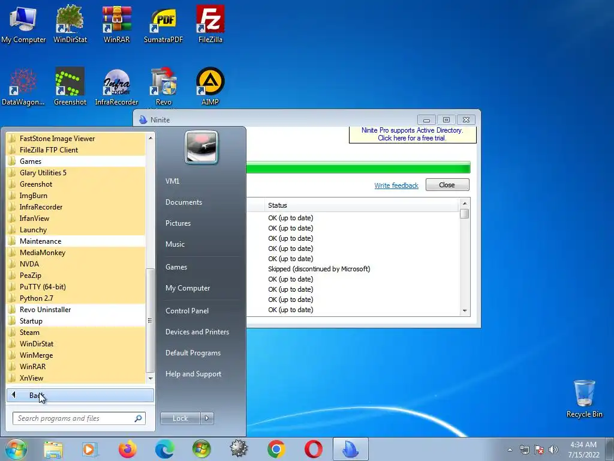Screen dimensions: 614x461
Task: Expand the Launchy program folder
Action: tap(76, 230)
